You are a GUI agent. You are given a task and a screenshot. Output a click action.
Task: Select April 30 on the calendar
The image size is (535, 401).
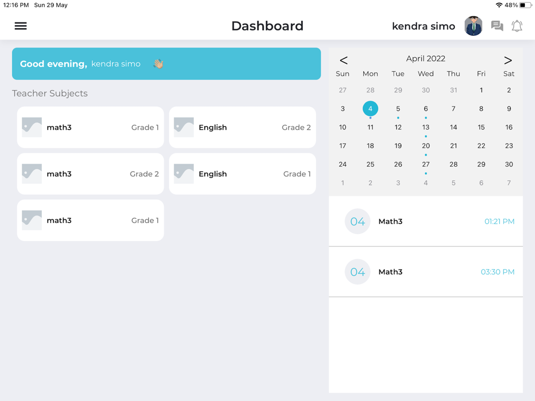[x=509, y=164]
